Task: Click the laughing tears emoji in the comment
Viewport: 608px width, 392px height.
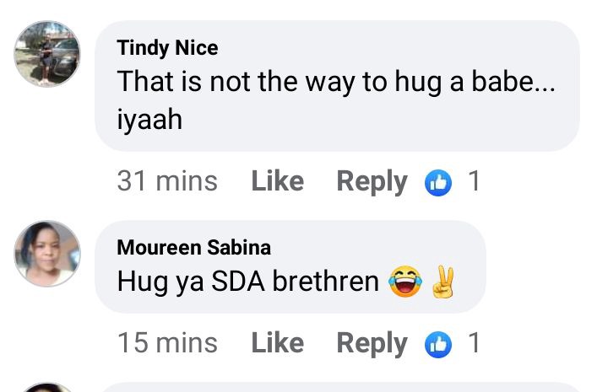Action: [405, 282]
